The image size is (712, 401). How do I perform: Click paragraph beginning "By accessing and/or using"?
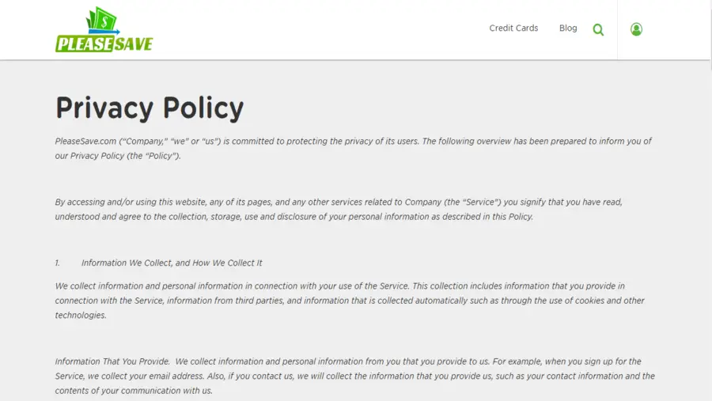tap(339, 202)
